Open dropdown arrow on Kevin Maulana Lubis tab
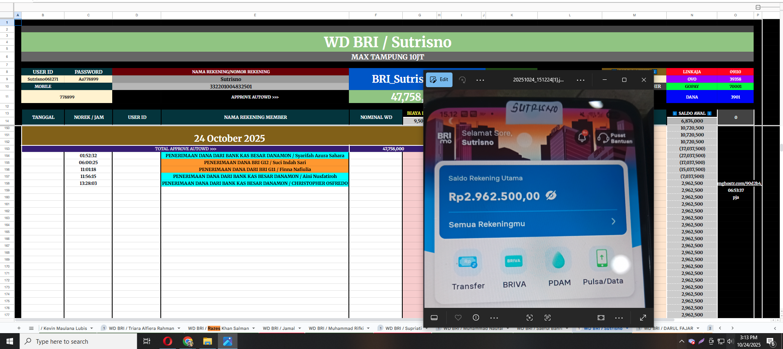The height and width of the screenshot is (349, 783). pos(92,328)
